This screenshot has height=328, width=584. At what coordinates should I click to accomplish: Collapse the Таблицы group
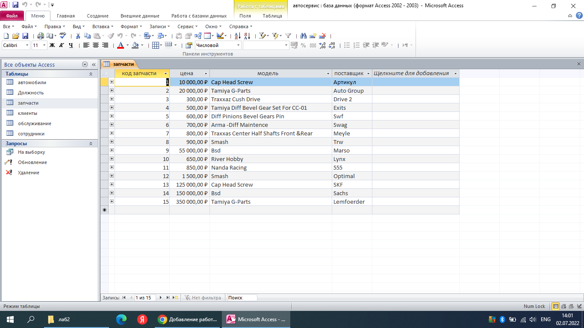tap(91, 74)
